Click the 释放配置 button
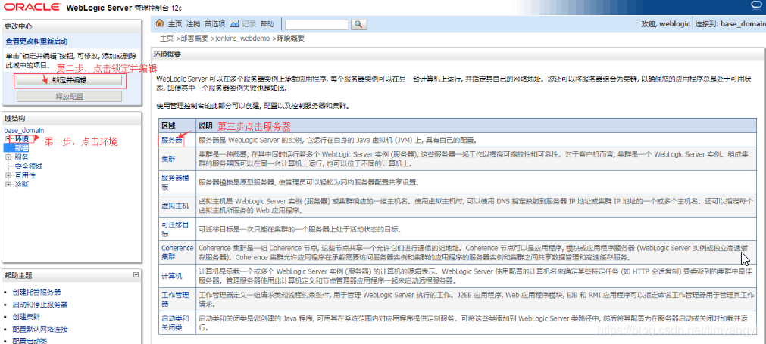766x344 pixels. (69, 97)
